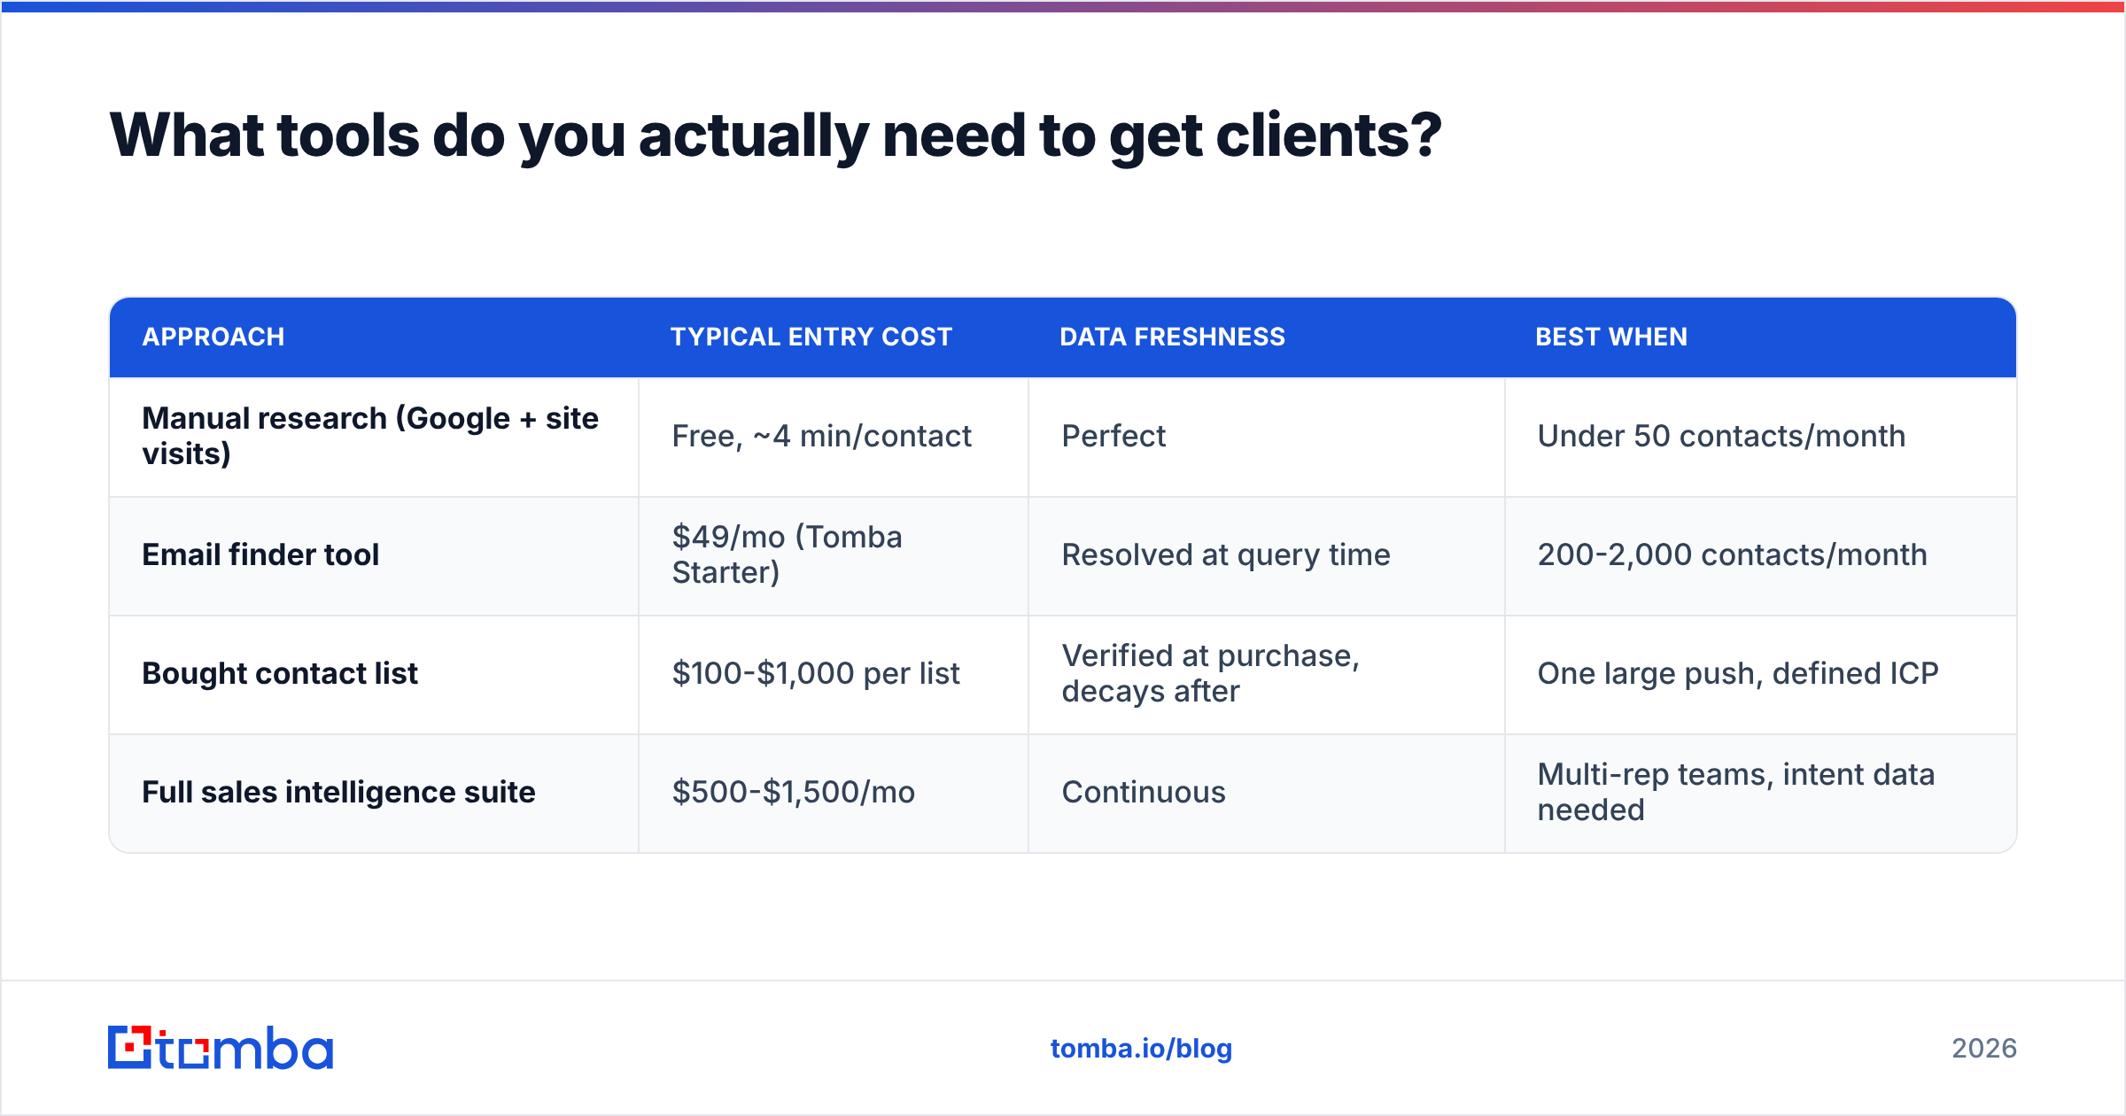Click 'Full sales intelligence suite' row label
The image size is (2126, 1116).
click(374, 793)
